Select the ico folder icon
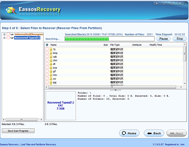Viewport: 189px width, 147px height. point(51,78)
